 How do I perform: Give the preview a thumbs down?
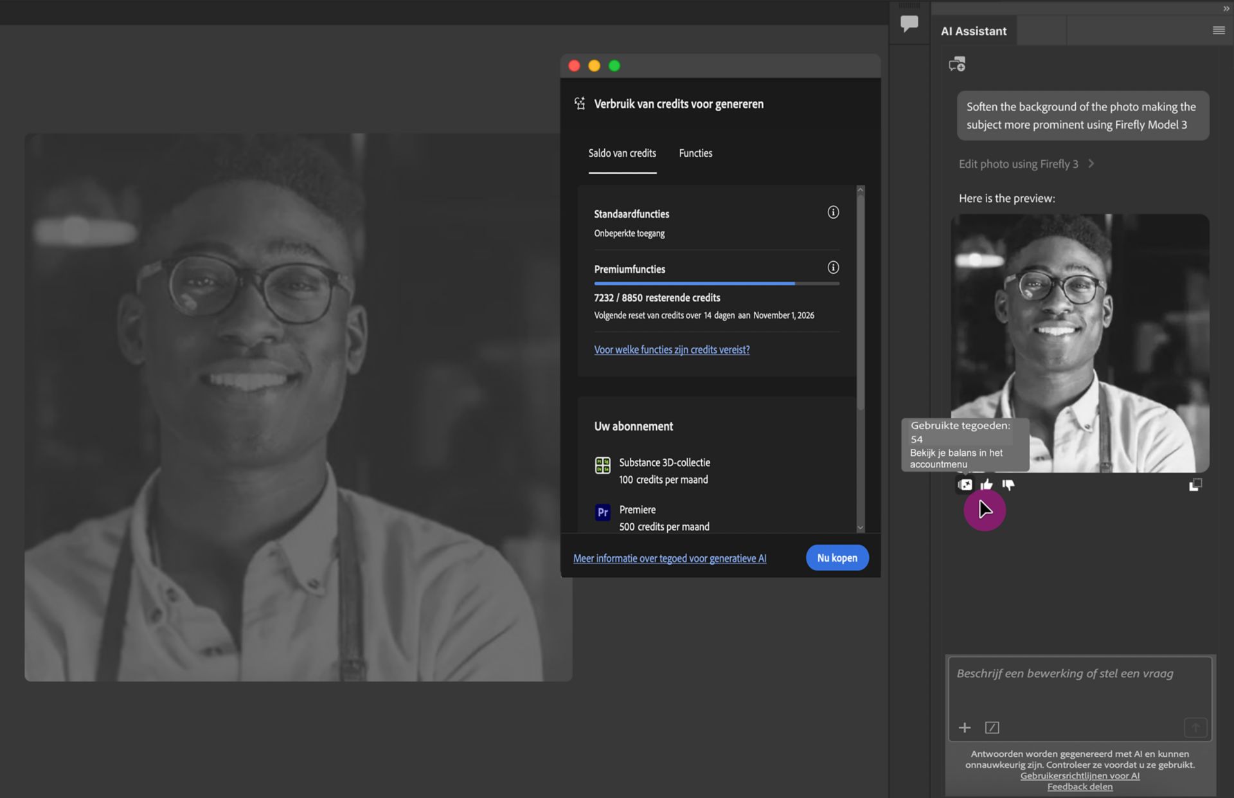tap(1008, 485)
